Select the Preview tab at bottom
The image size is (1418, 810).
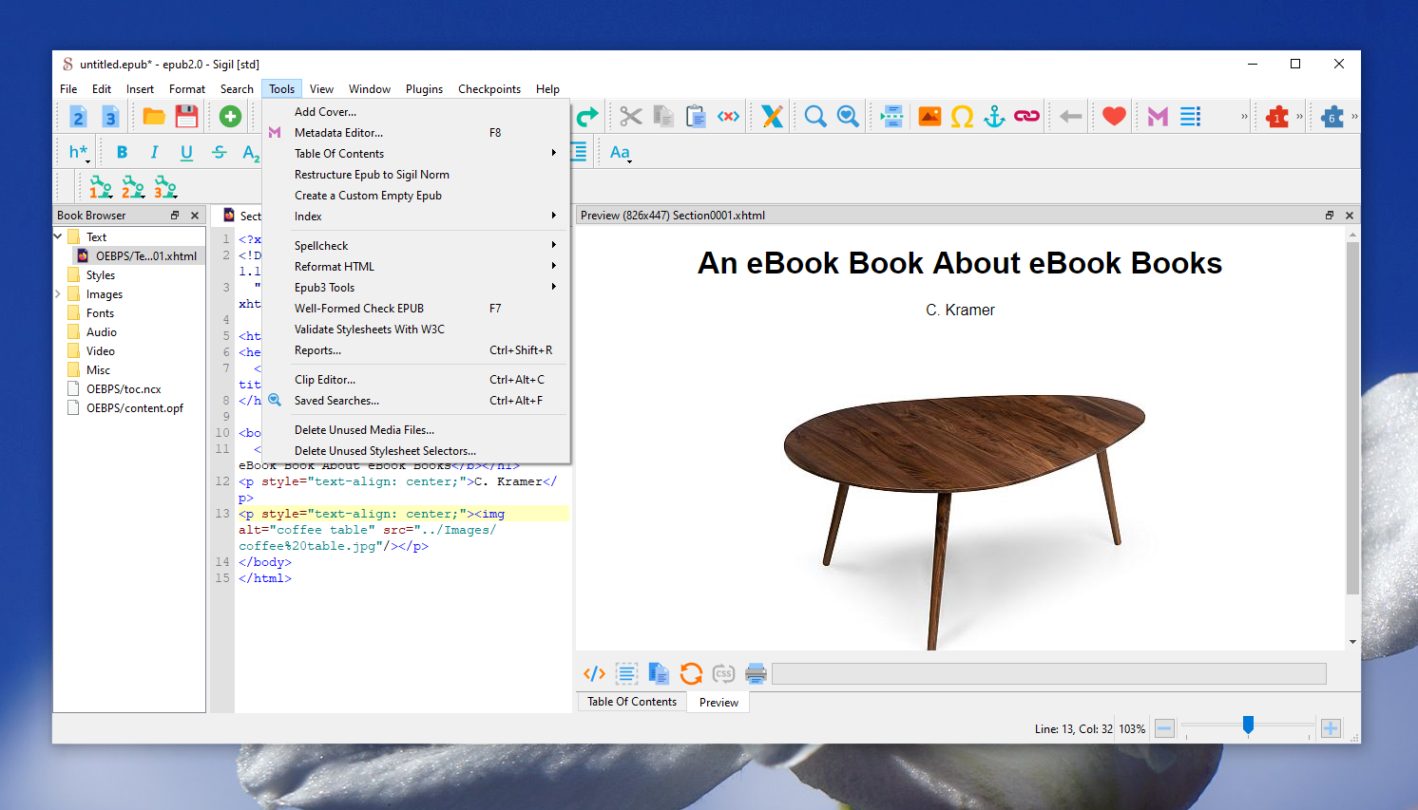click(x=719, y=703)
